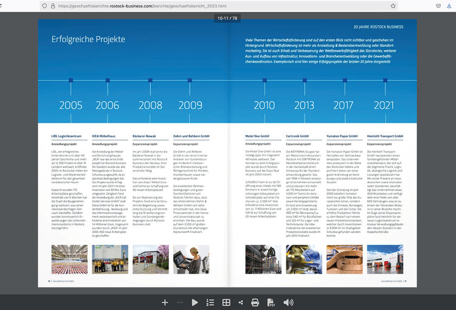This screenshot has height=310, width=456.
Task: Open the IKEA staff group photo
Action: click(x=110, y=260)
